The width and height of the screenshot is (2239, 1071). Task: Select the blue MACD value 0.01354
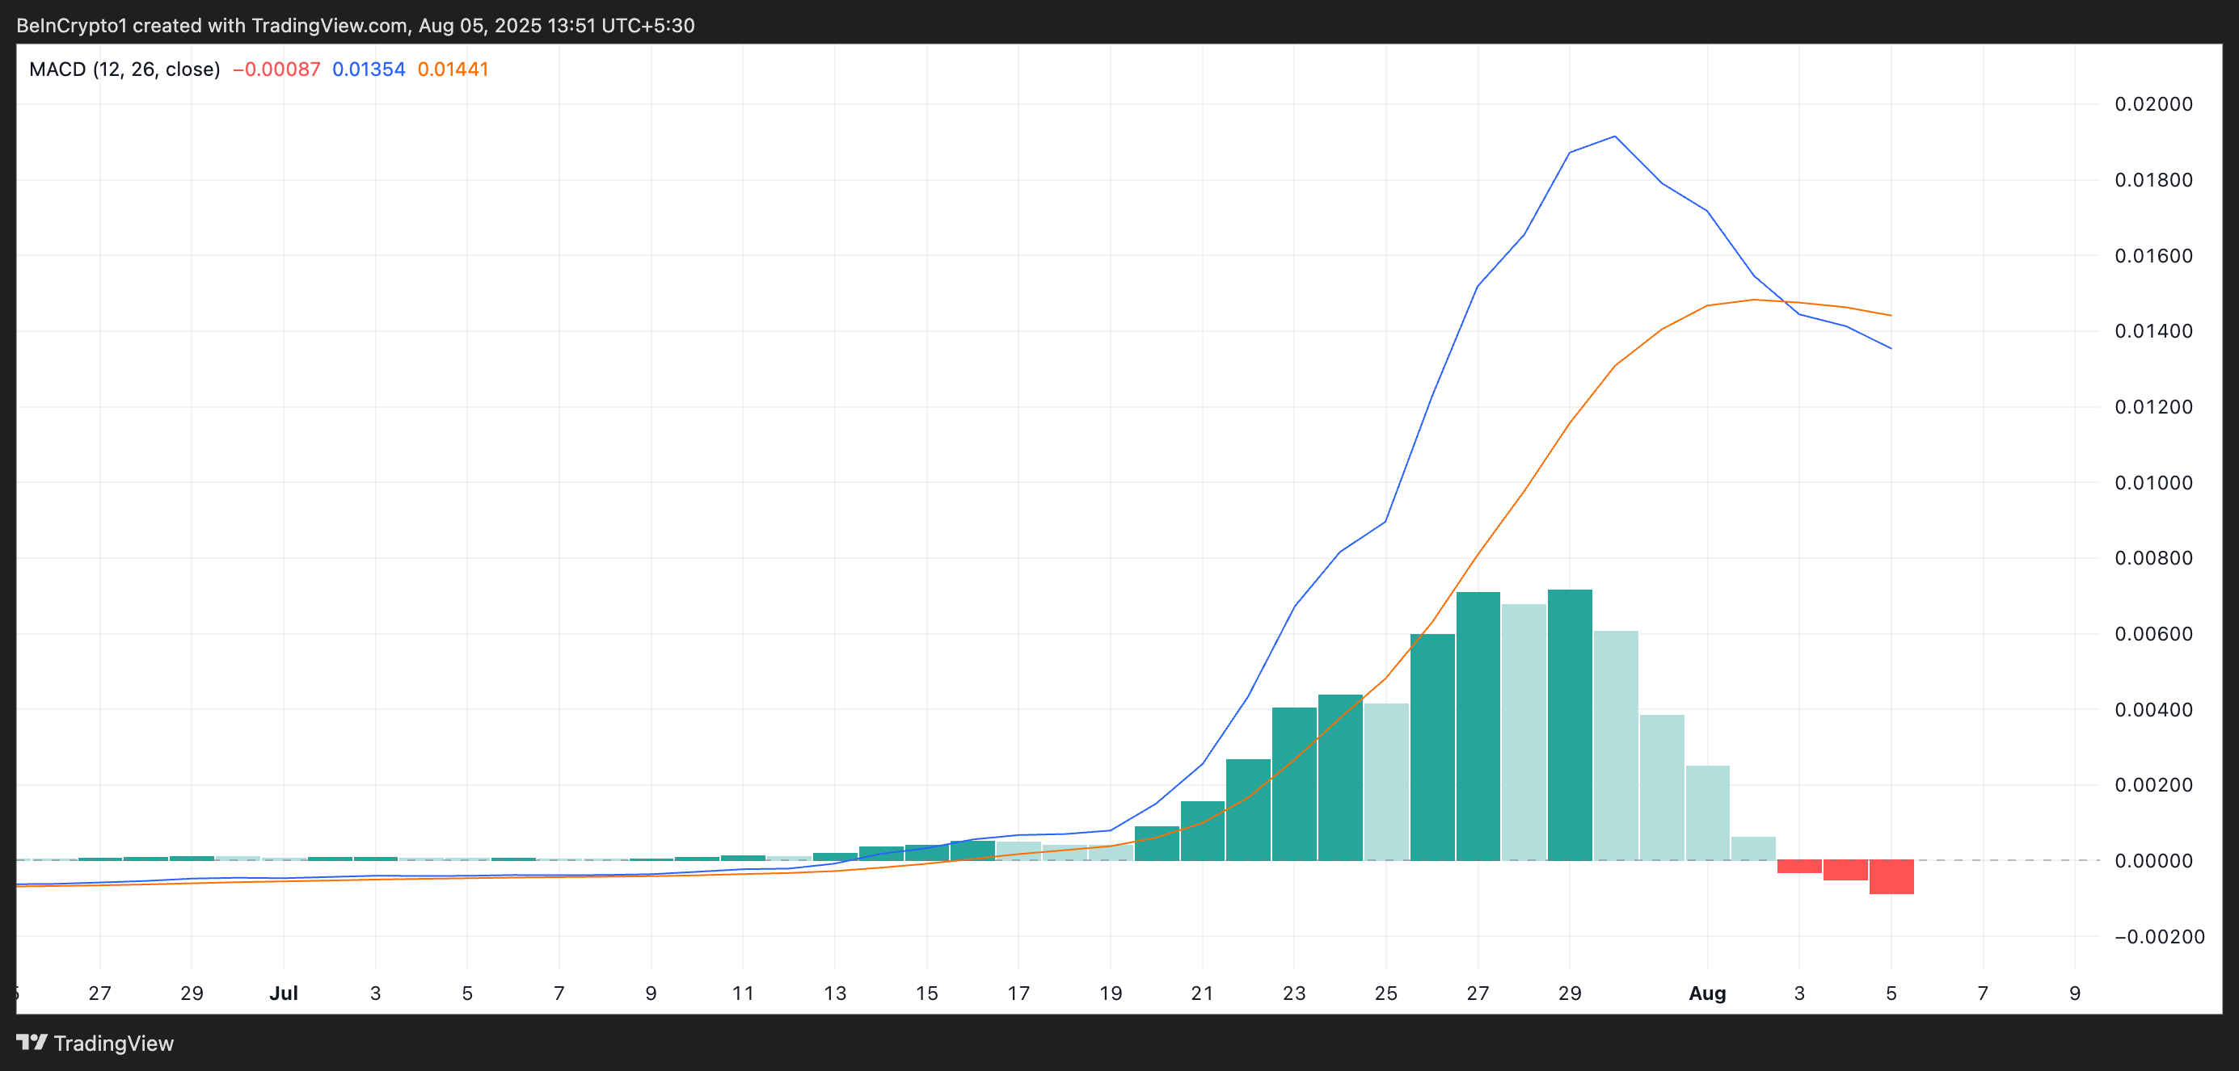369,69
